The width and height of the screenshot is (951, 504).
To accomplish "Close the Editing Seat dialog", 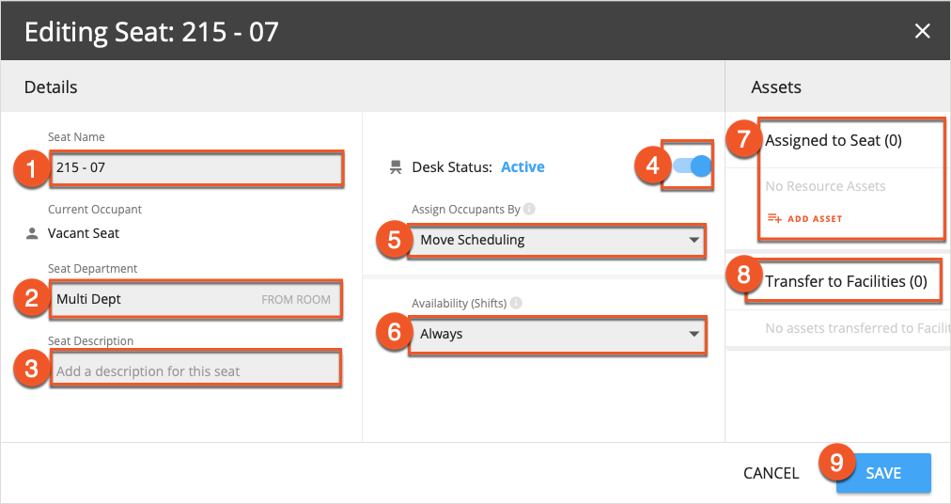I will tap(922, 31).
